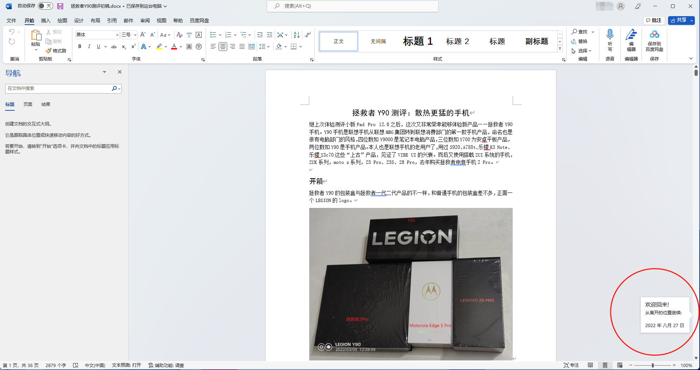Toggle Subscript (x₂) formatting
700x370 pixels.
tap(124, 47)
